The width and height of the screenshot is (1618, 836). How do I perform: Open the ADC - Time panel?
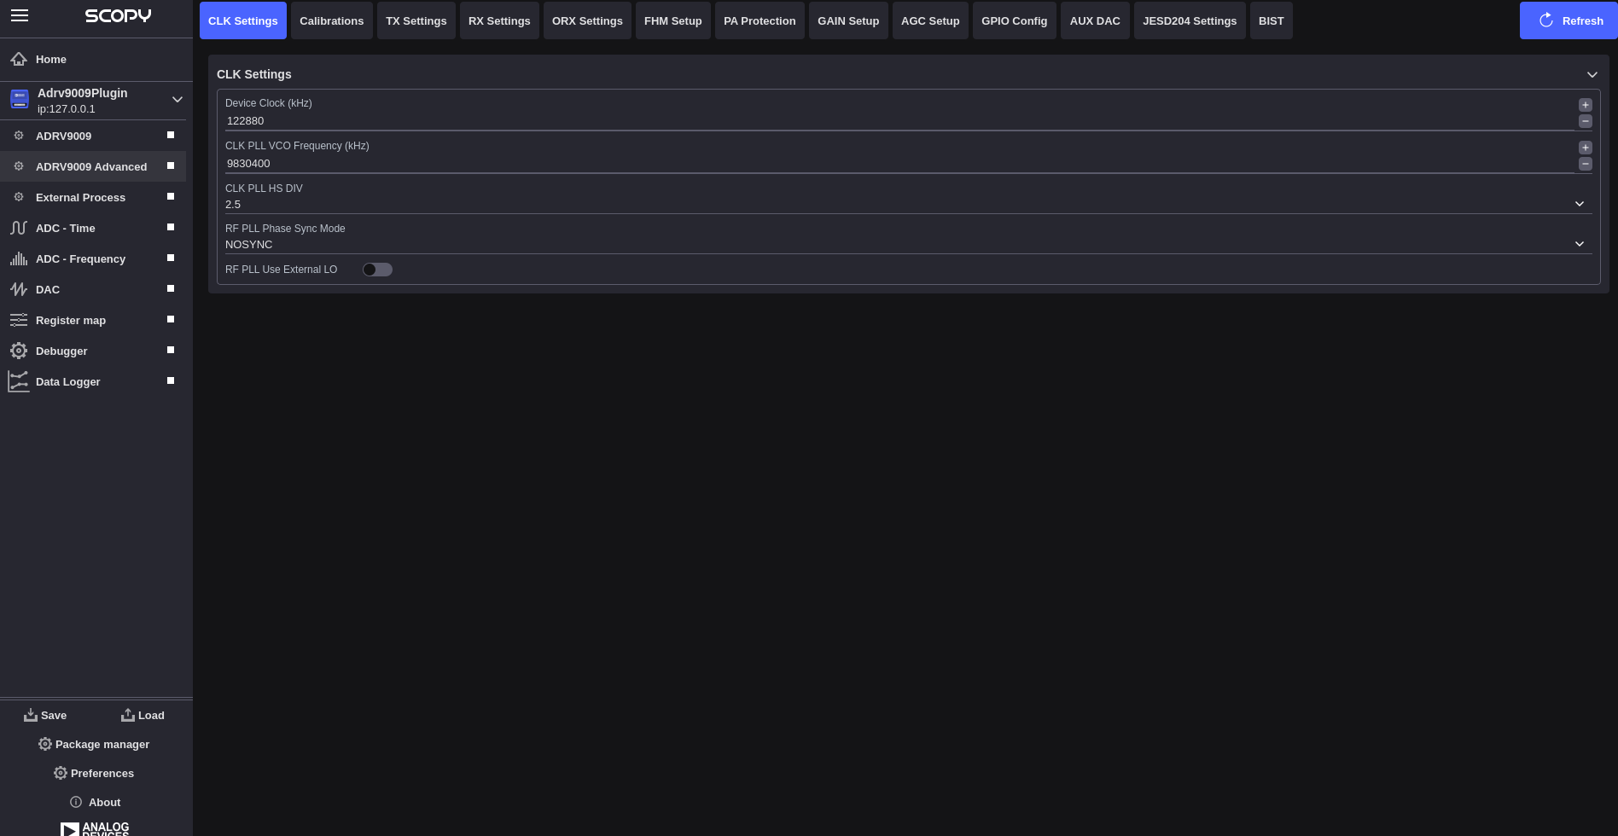tap(65, 228)
